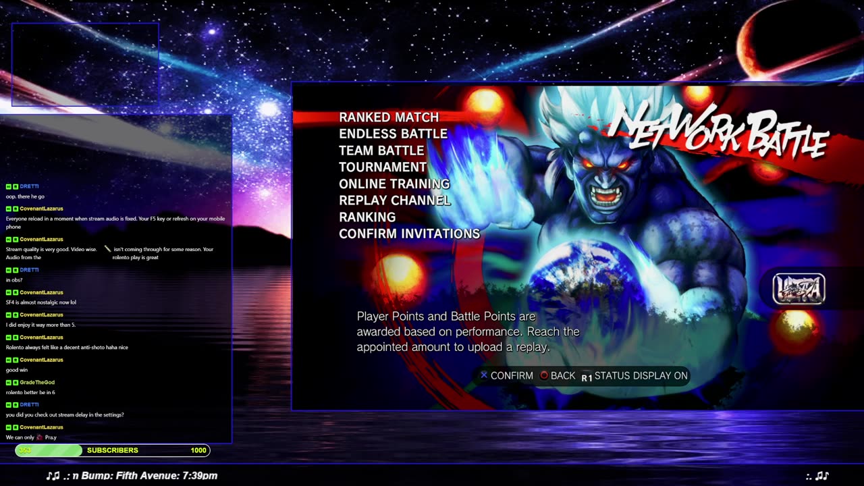The height and width of the screenshot is (486, 864).
Task: Enter ONLINE TRAINING mode
Action: click(394, 184)
